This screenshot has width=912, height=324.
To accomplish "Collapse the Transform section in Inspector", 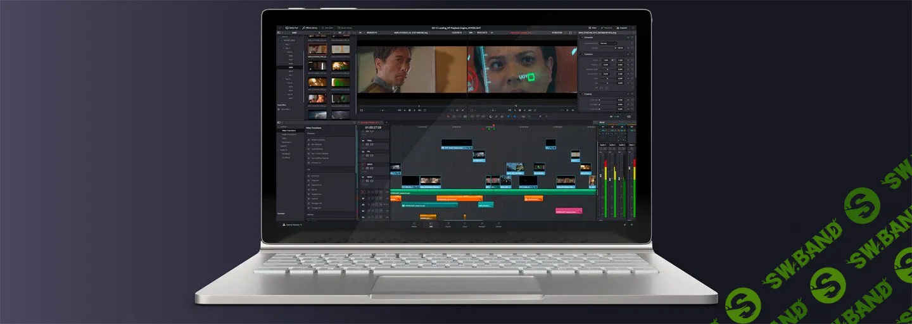I will pos(582,54).
